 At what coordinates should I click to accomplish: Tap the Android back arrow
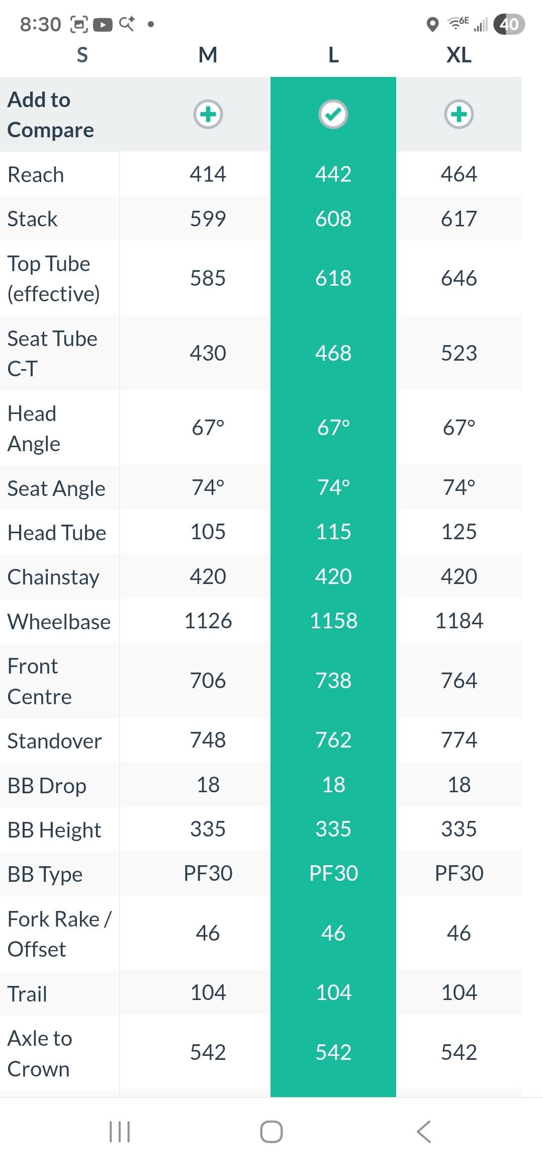coord(424,1132)
